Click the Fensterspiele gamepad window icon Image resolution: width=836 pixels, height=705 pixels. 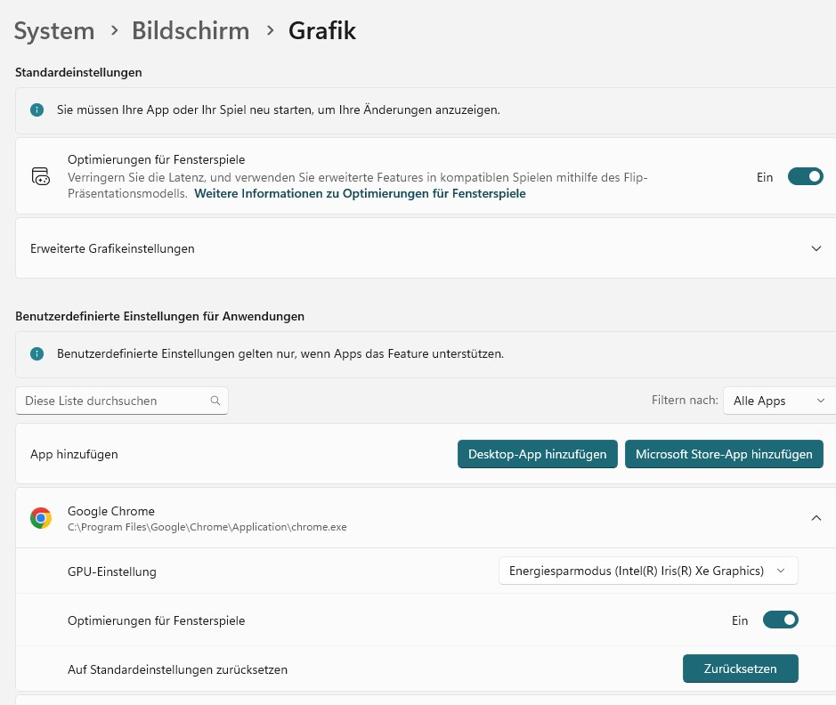pyautogui.click(x=41, y=176)
